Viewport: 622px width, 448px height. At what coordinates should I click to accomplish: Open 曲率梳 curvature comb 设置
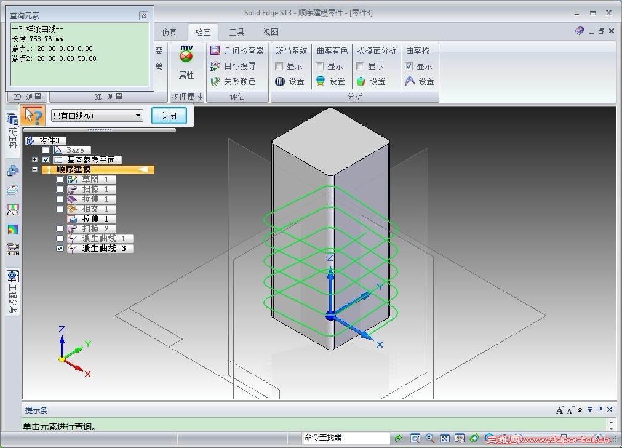[x=420, y=81]
